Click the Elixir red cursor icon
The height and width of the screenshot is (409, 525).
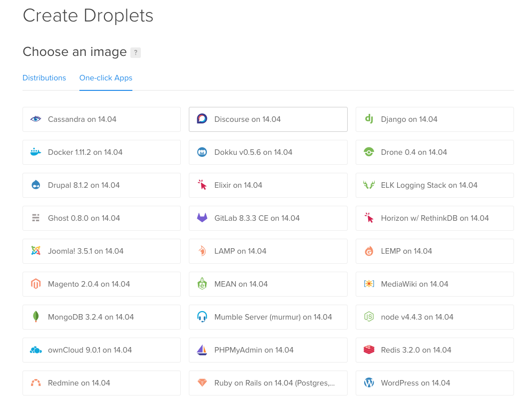pyautogui.click(x=202, y=185)
